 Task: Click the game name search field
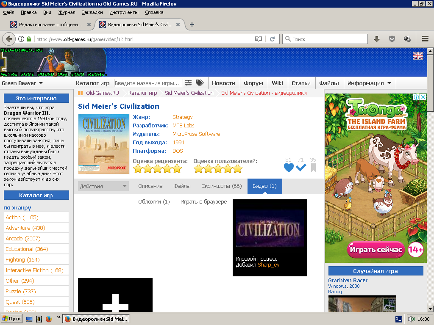click(x=148, y=83)
